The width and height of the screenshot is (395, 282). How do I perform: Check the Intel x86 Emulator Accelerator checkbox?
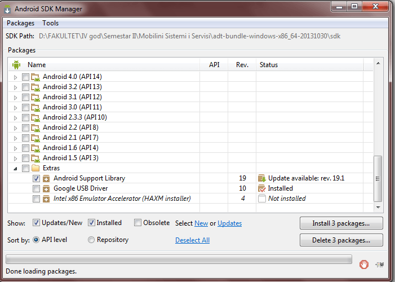pyautogui.click(x=36, y=199)
